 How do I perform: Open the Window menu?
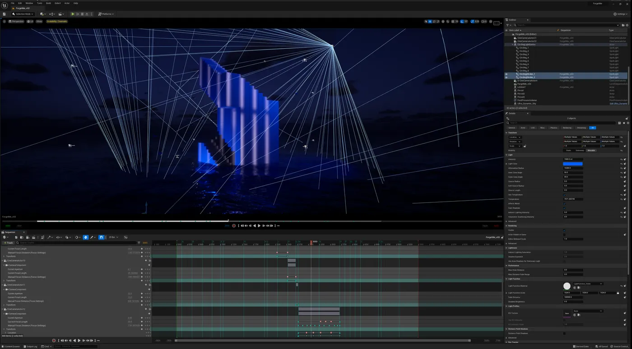point(29,3)
